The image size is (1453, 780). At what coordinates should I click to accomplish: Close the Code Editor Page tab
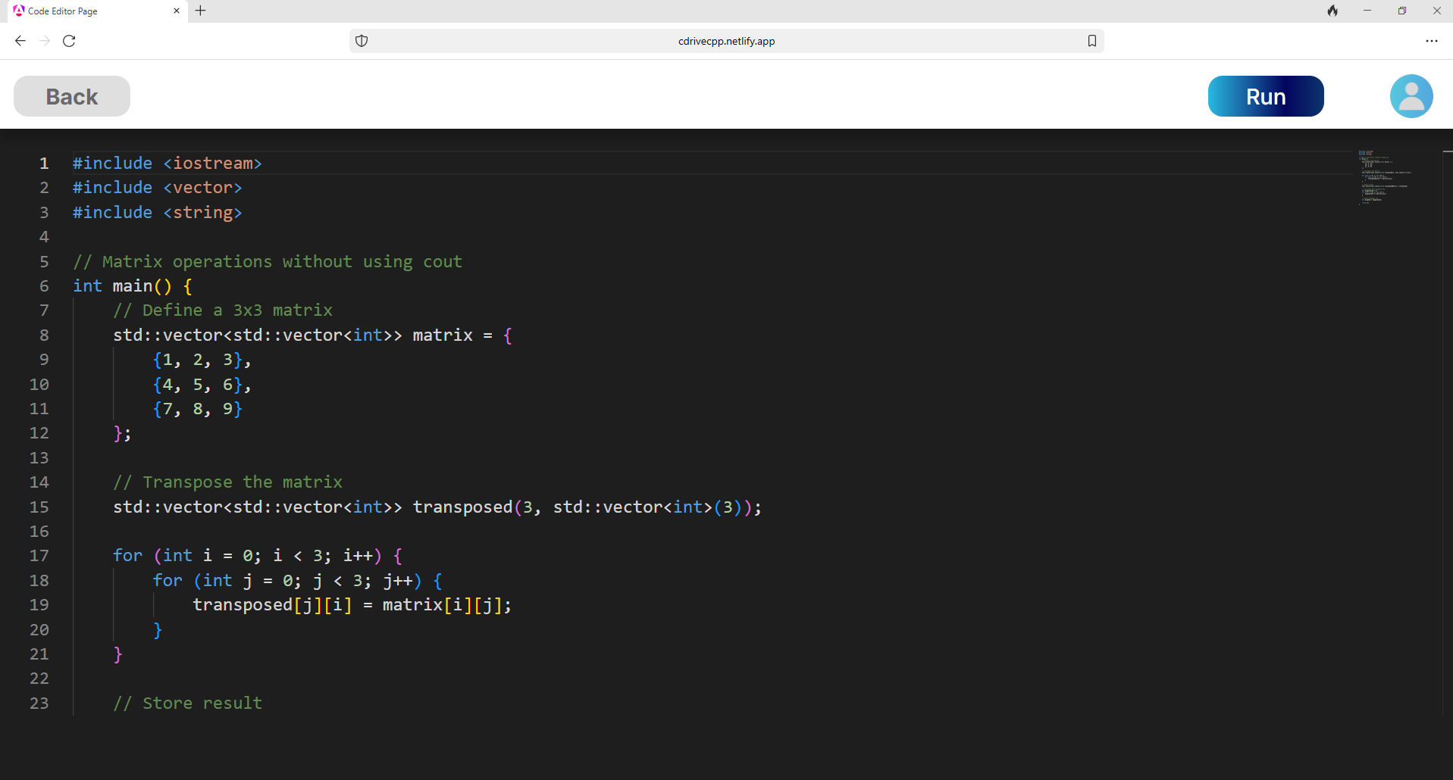click(x=177, y=11)
